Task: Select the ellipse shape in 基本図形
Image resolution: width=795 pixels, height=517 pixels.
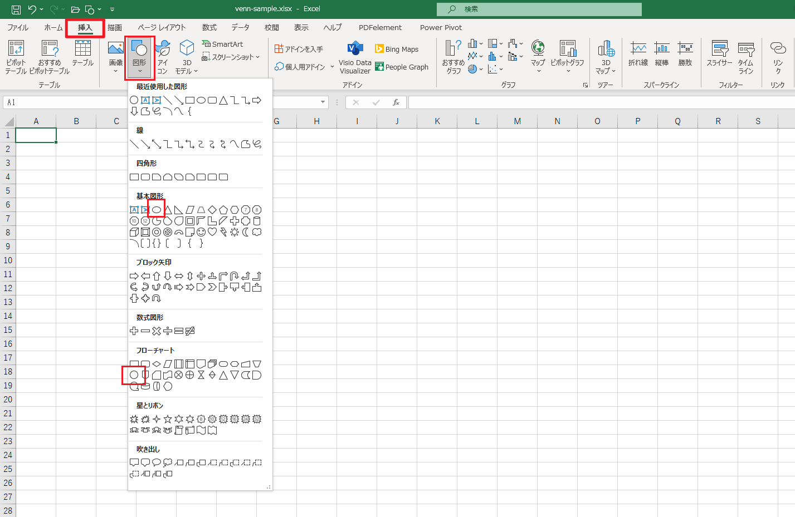Action: click(x=157, y=210)
